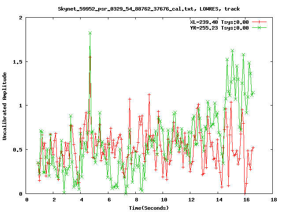Click the plot title Skynet_59952_psr_0329_54_88762_37676_cal.txt
This screenshot has height=212, width=282.
pos(149,9)
